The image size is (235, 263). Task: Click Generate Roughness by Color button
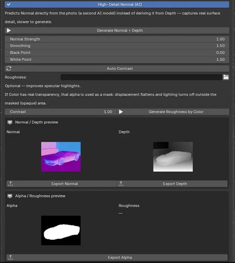[x=173, y=112]
